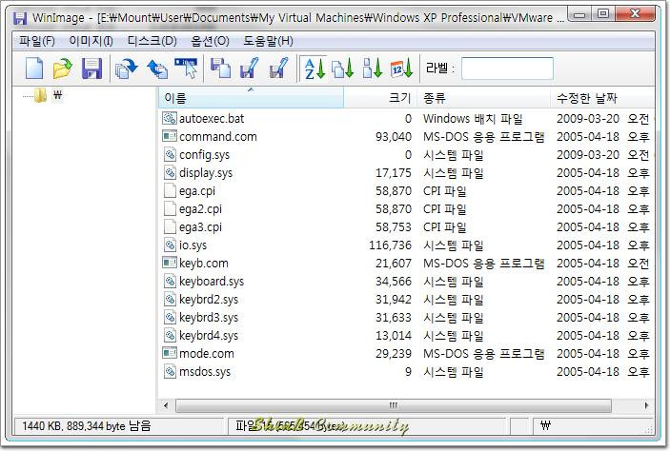The width and height of the screenshot is (670, 451).
Task: Open the 디스크(D) menu
Action: tap(152, 41)
